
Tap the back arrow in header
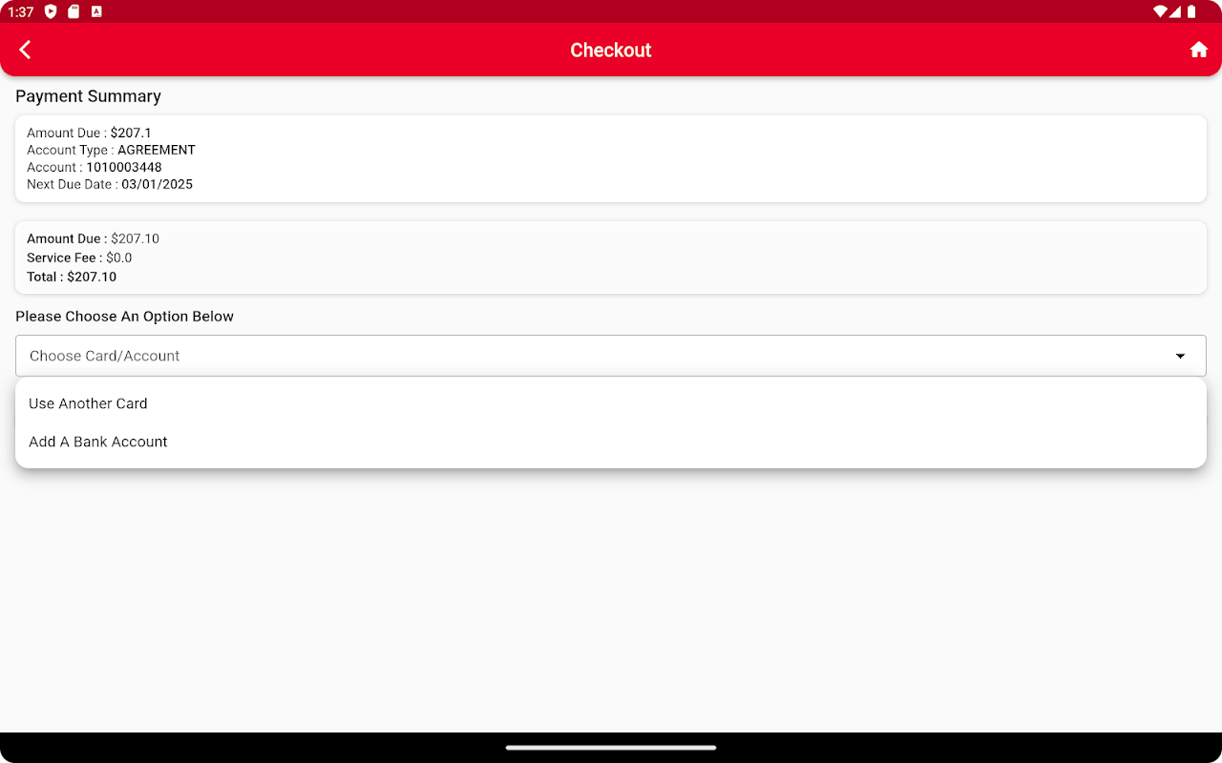(26, 50)
